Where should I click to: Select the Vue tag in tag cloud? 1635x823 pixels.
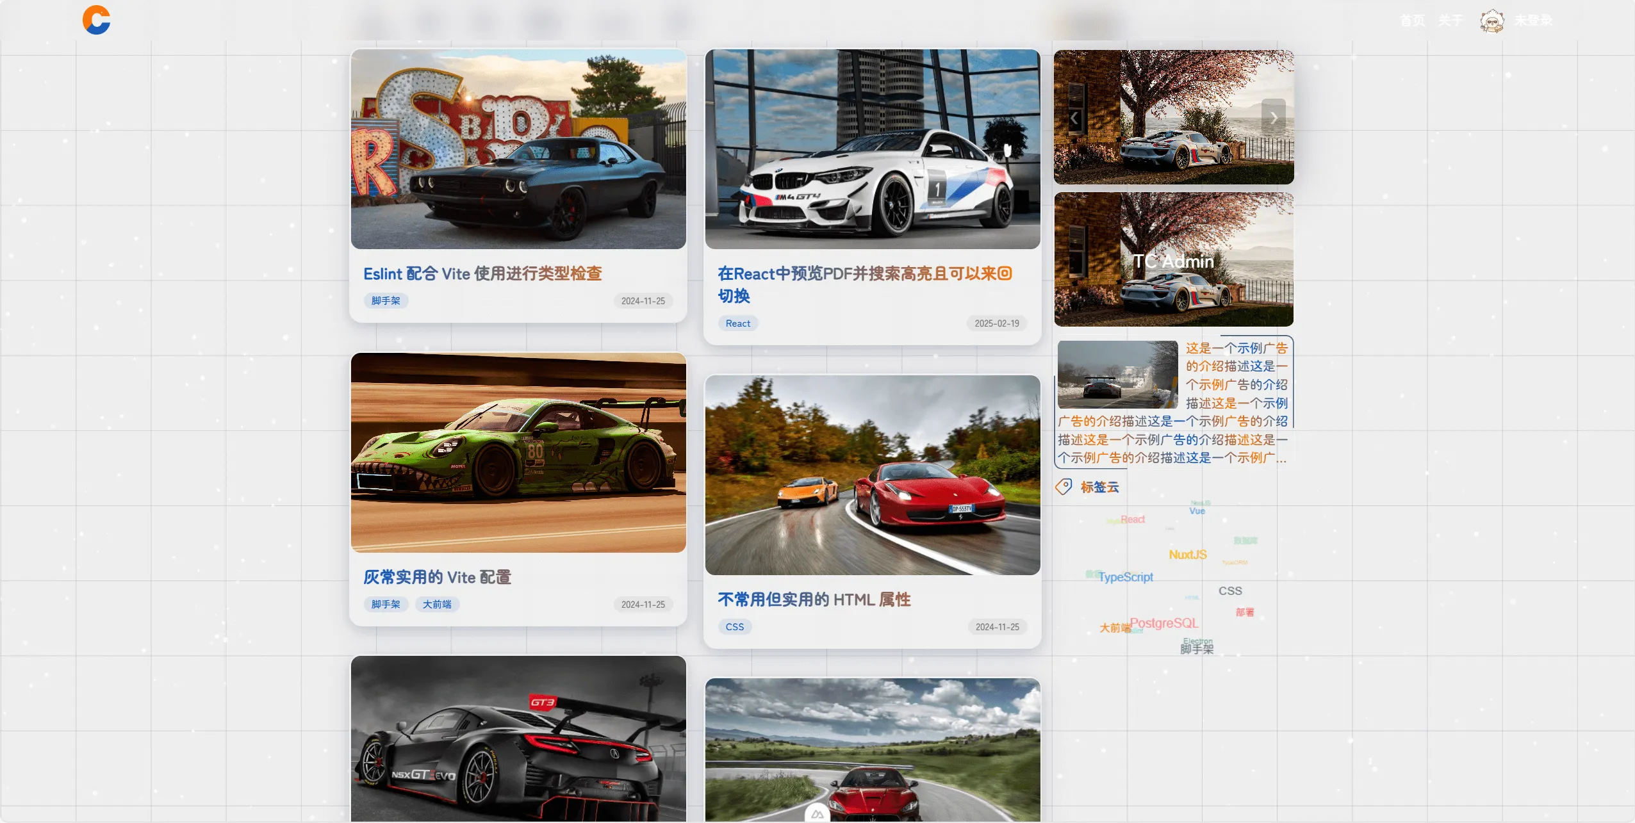(1197, 510)
